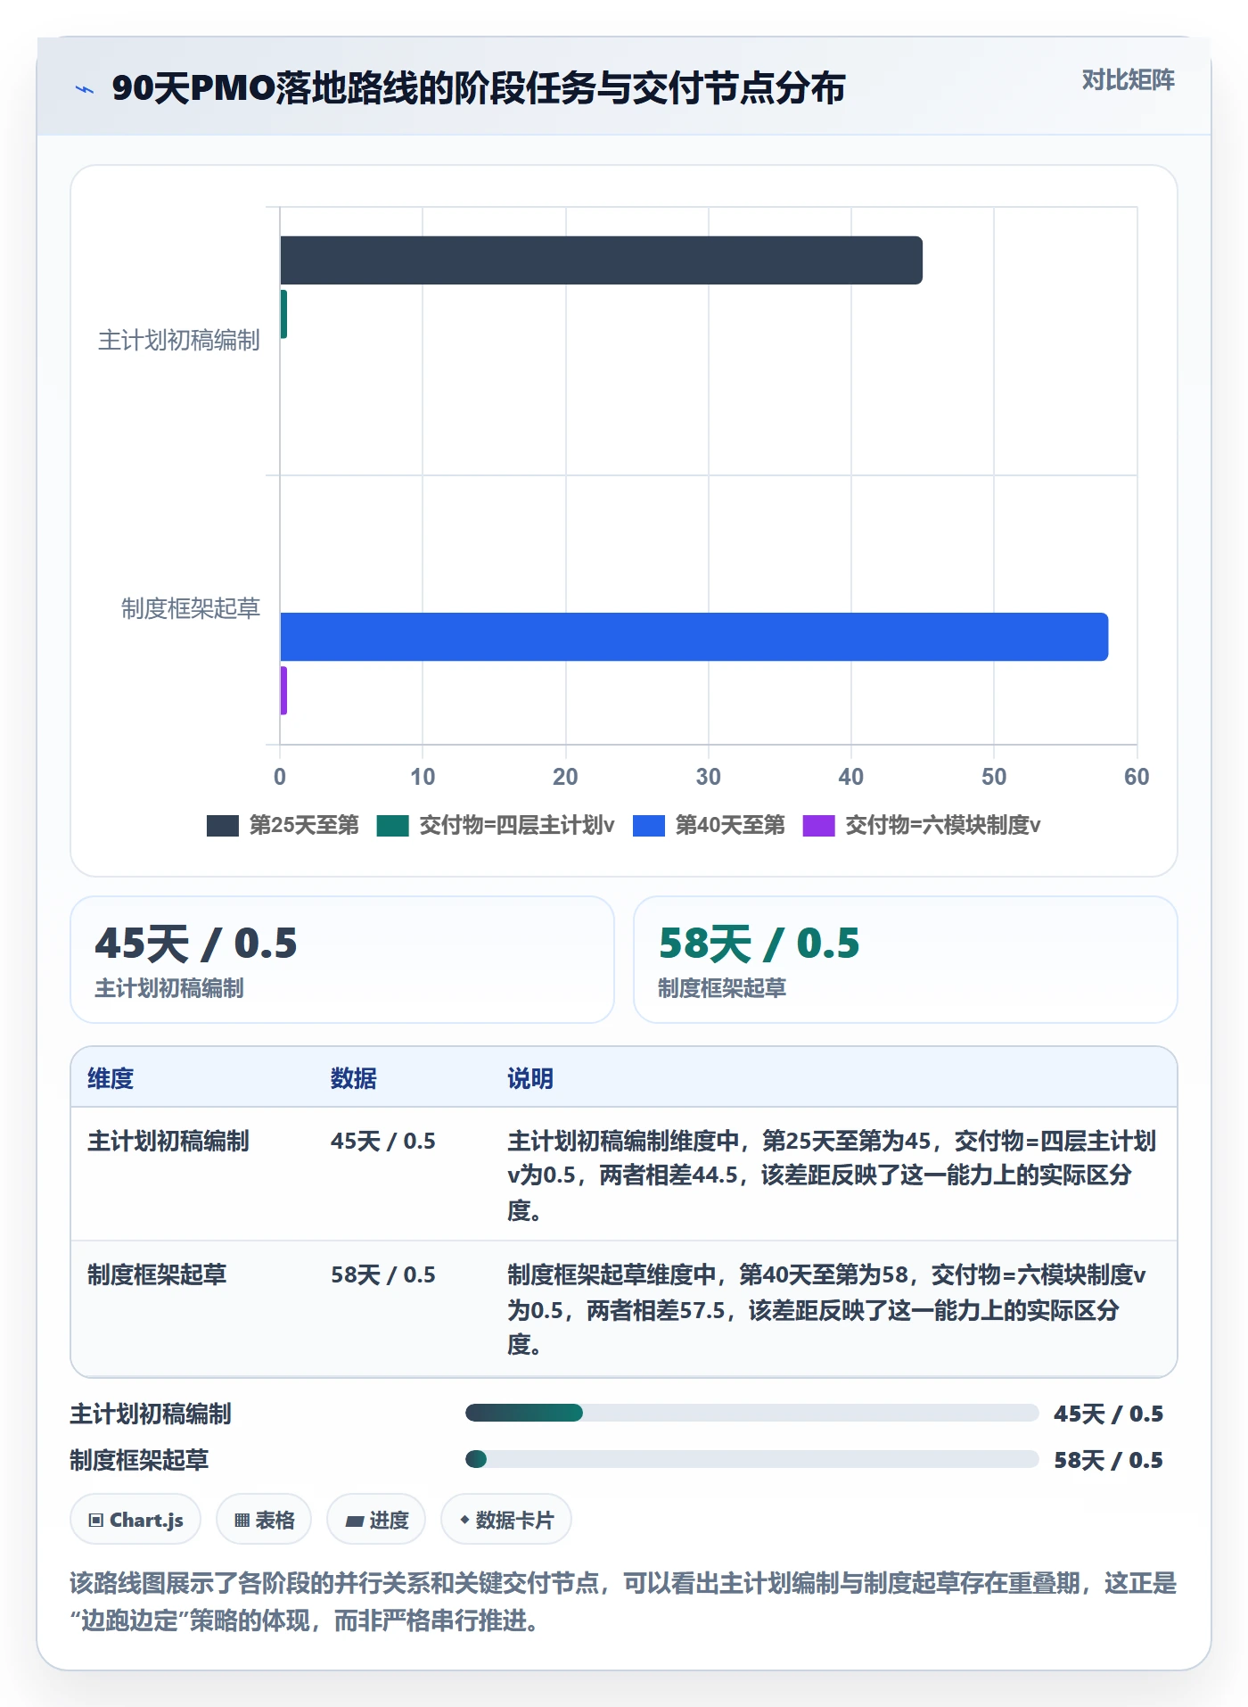Viewport: 1248px width, 1707px height.
Task: Click the 维度 column header
Action: [x=111, y=1078]
